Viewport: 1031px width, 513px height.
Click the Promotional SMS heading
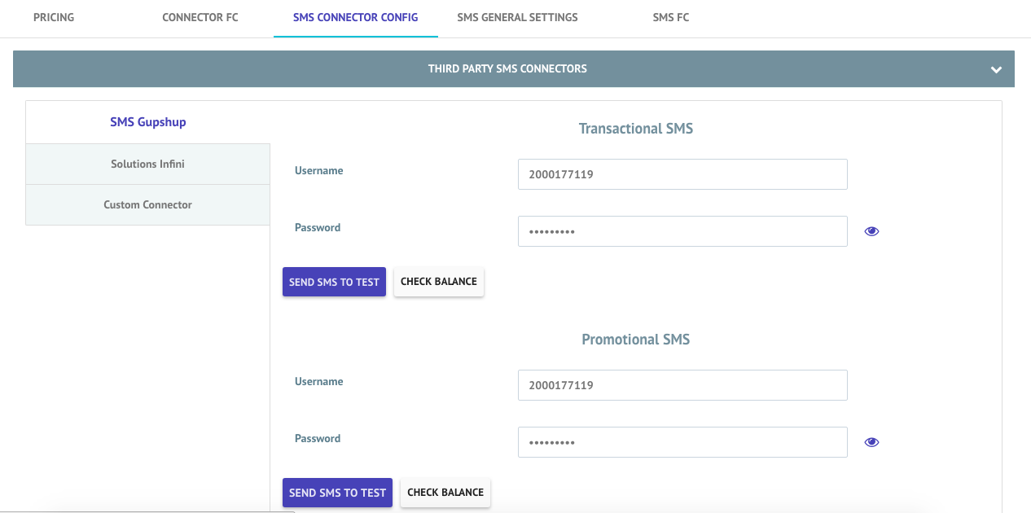[636, 340]
